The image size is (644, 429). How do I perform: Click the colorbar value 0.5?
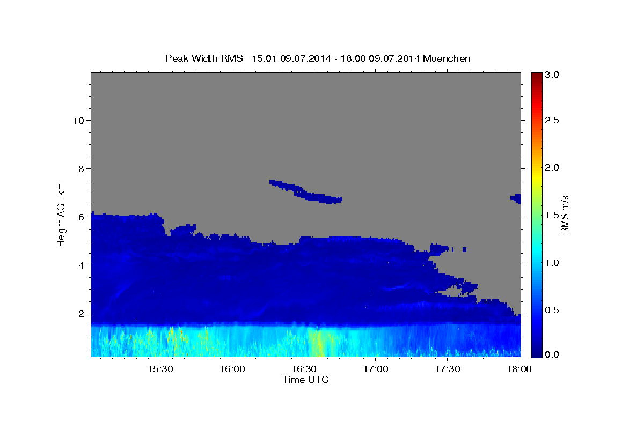[x=553, y=310]
